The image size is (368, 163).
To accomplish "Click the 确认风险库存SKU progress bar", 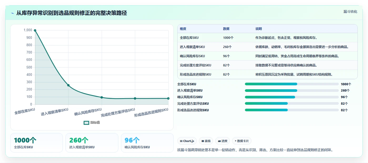I will click(292, 97).
